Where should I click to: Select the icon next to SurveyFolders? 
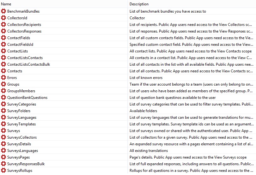pyautogui.click(x=3, y=111)
